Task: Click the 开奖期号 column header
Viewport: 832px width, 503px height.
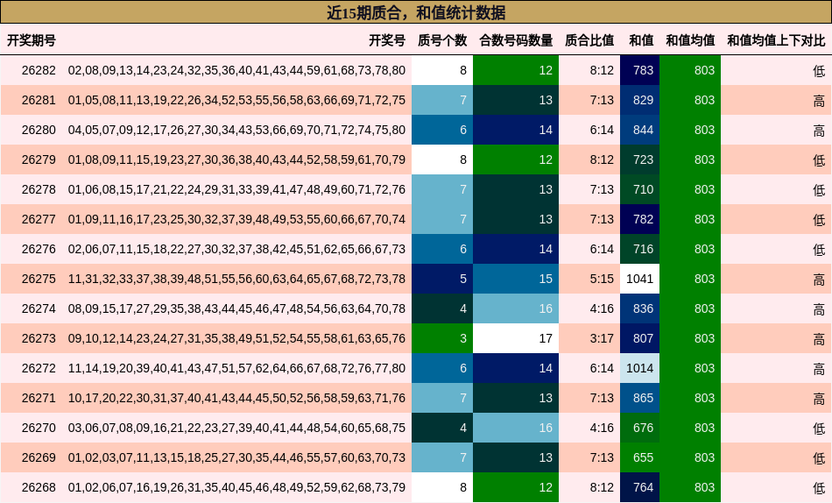Action: 32,40
